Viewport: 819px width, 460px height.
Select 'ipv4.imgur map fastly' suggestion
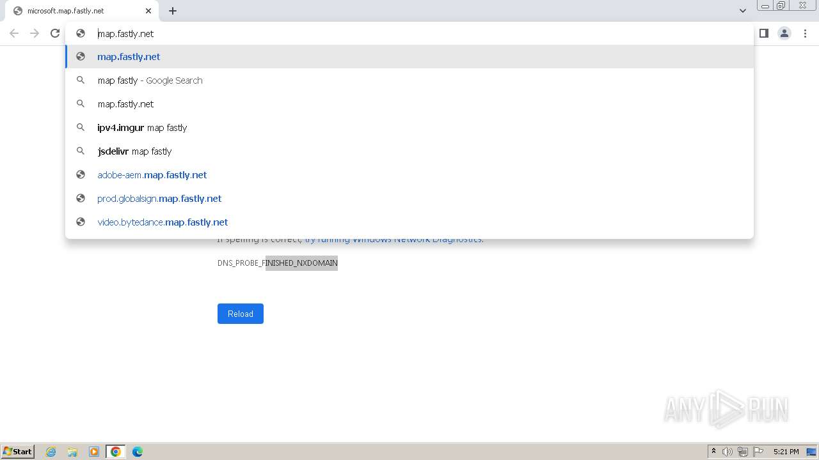pyautogui.click(x=409, y=127)
